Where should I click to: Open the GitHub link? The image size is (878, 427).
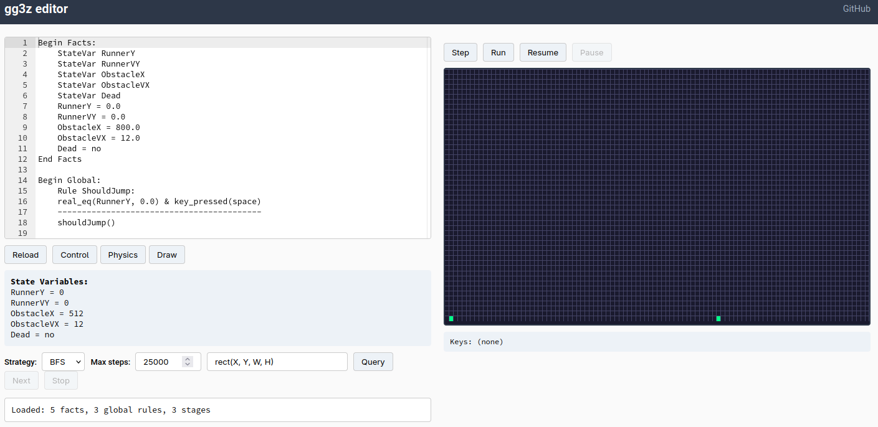tap(856, 9)
